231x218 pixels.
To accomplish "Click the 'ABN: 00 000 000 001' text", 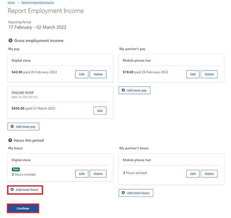I will (25, 97).
